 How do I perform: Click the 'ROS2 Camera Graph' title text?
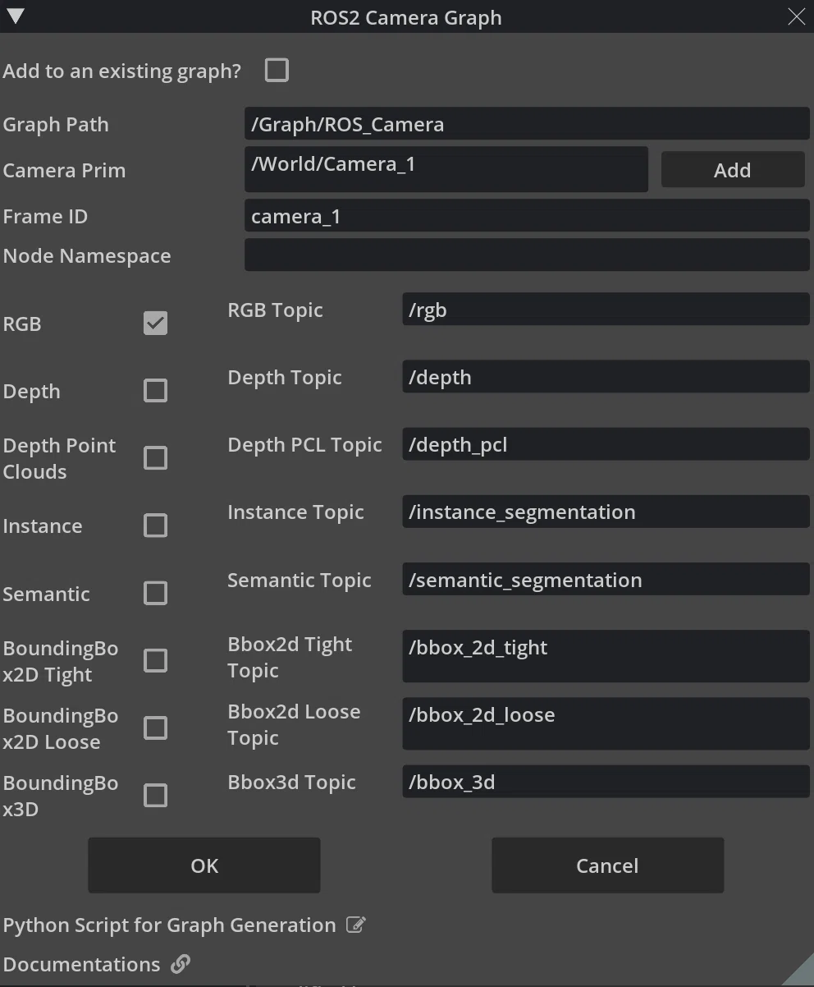click(406, 17)
